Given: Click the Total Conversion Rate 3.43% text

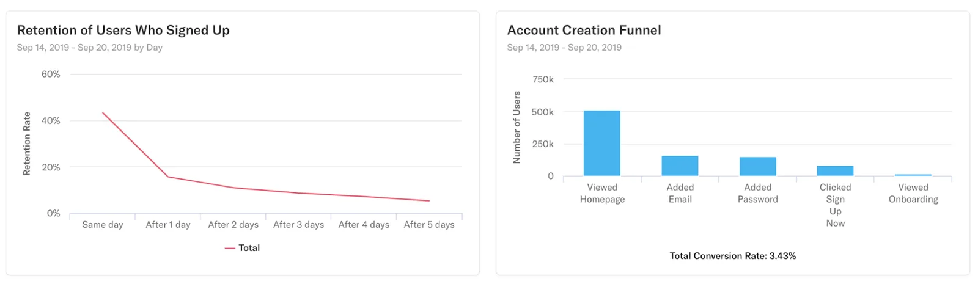Looking at the screenshot, I should click(733, 256).
